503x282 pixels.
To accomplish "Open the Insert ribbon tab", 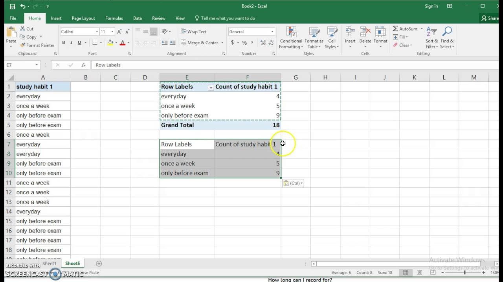I will pyautogui.click(x=56, y=18).
